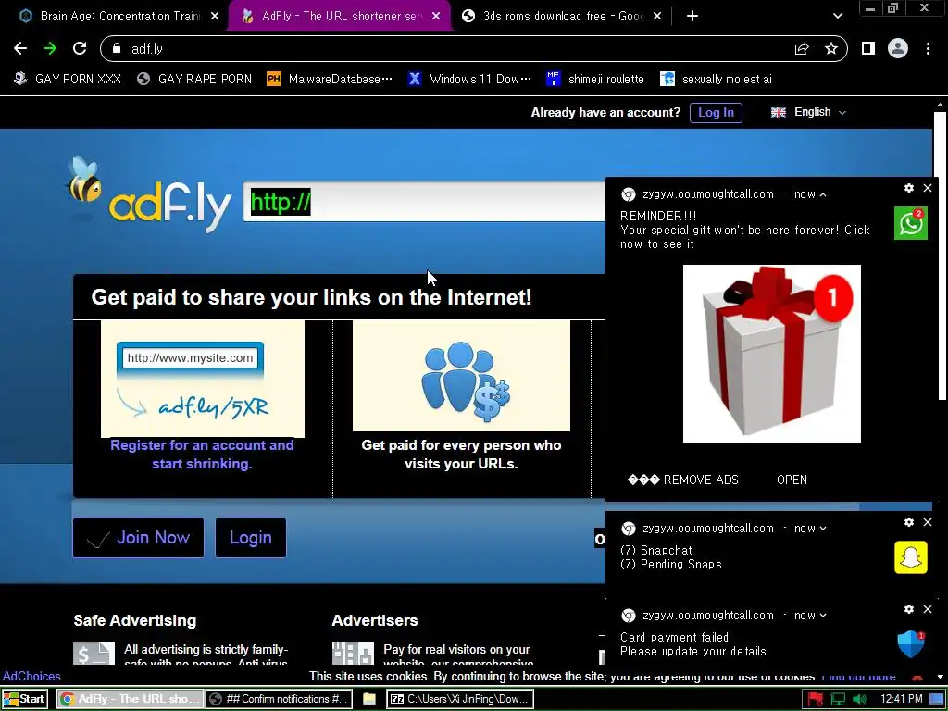Close the Brain Age tab
Viewport: 948px width, 711px height.
click(214, 16)
